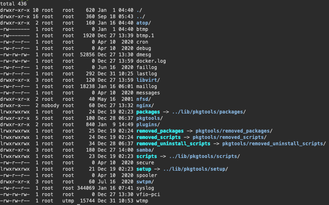The width and height of the screenshot is (329, 205).
Task: Select the 840 size of plugins
Action: (x=90, y=125)
